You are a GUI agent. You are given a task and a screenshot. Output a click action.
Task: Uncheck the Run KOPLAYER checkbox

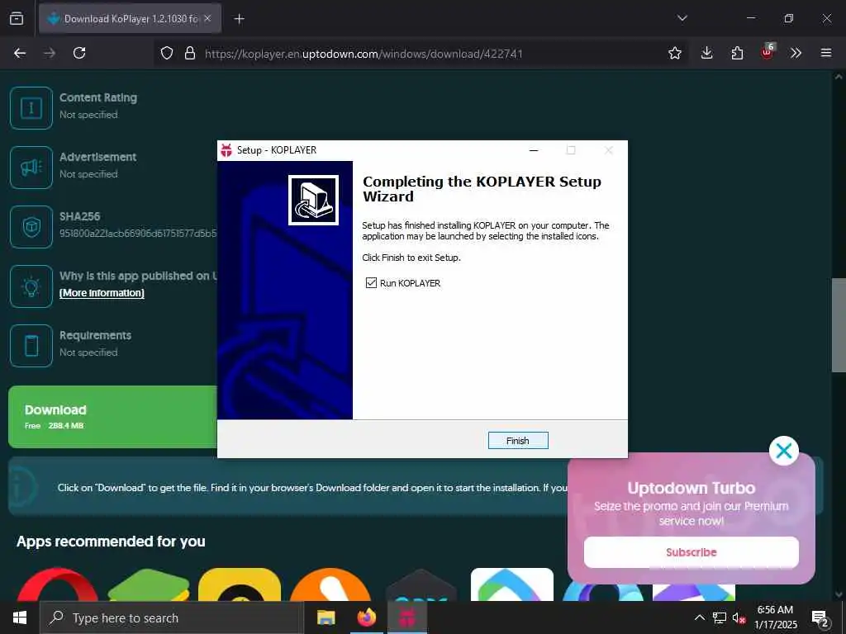click(371, 283)
